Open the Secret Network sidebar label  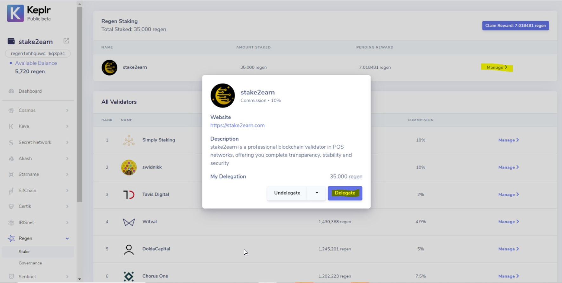pyautogui.click(x=35, y=142)
